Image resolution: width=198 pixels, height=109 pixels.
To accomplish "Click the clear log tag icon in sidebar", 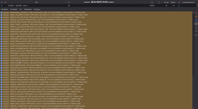I will [196, 35].
